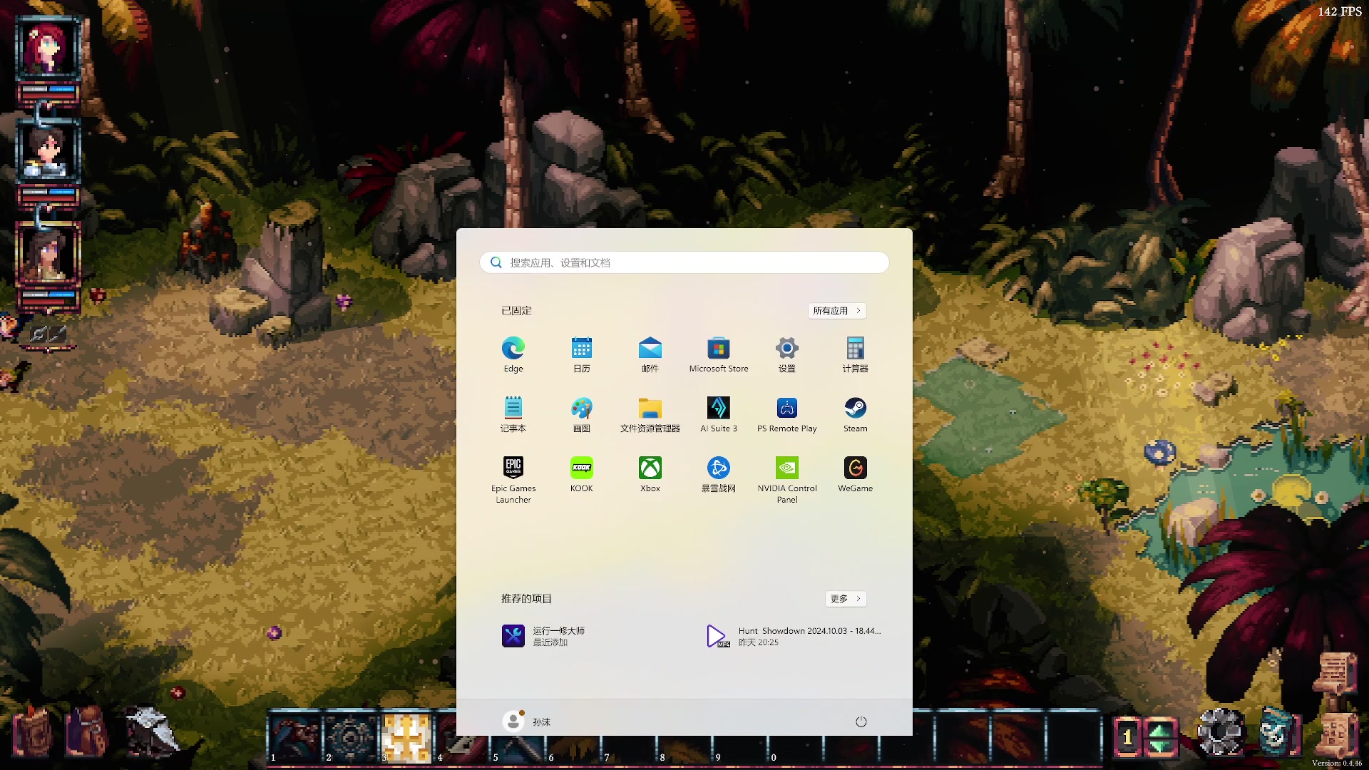Open the backpack inventory in game
Image resolution: width=1369 pixels, height=770 pixels.
(86, 731)
